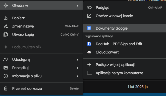This screenshot has height=96, width=166.
Task: Click the download arrow icon beside Pobierz
Action: coord(6,18)
